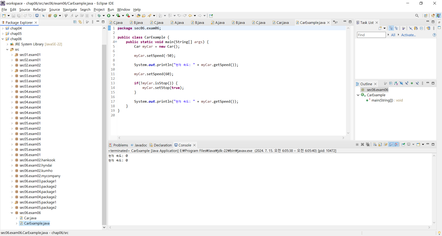Image resolution: width=442 pixels, height=236 pixels.
Task: Select sec06.exam02.hankook package
Action: coord(37,160)
